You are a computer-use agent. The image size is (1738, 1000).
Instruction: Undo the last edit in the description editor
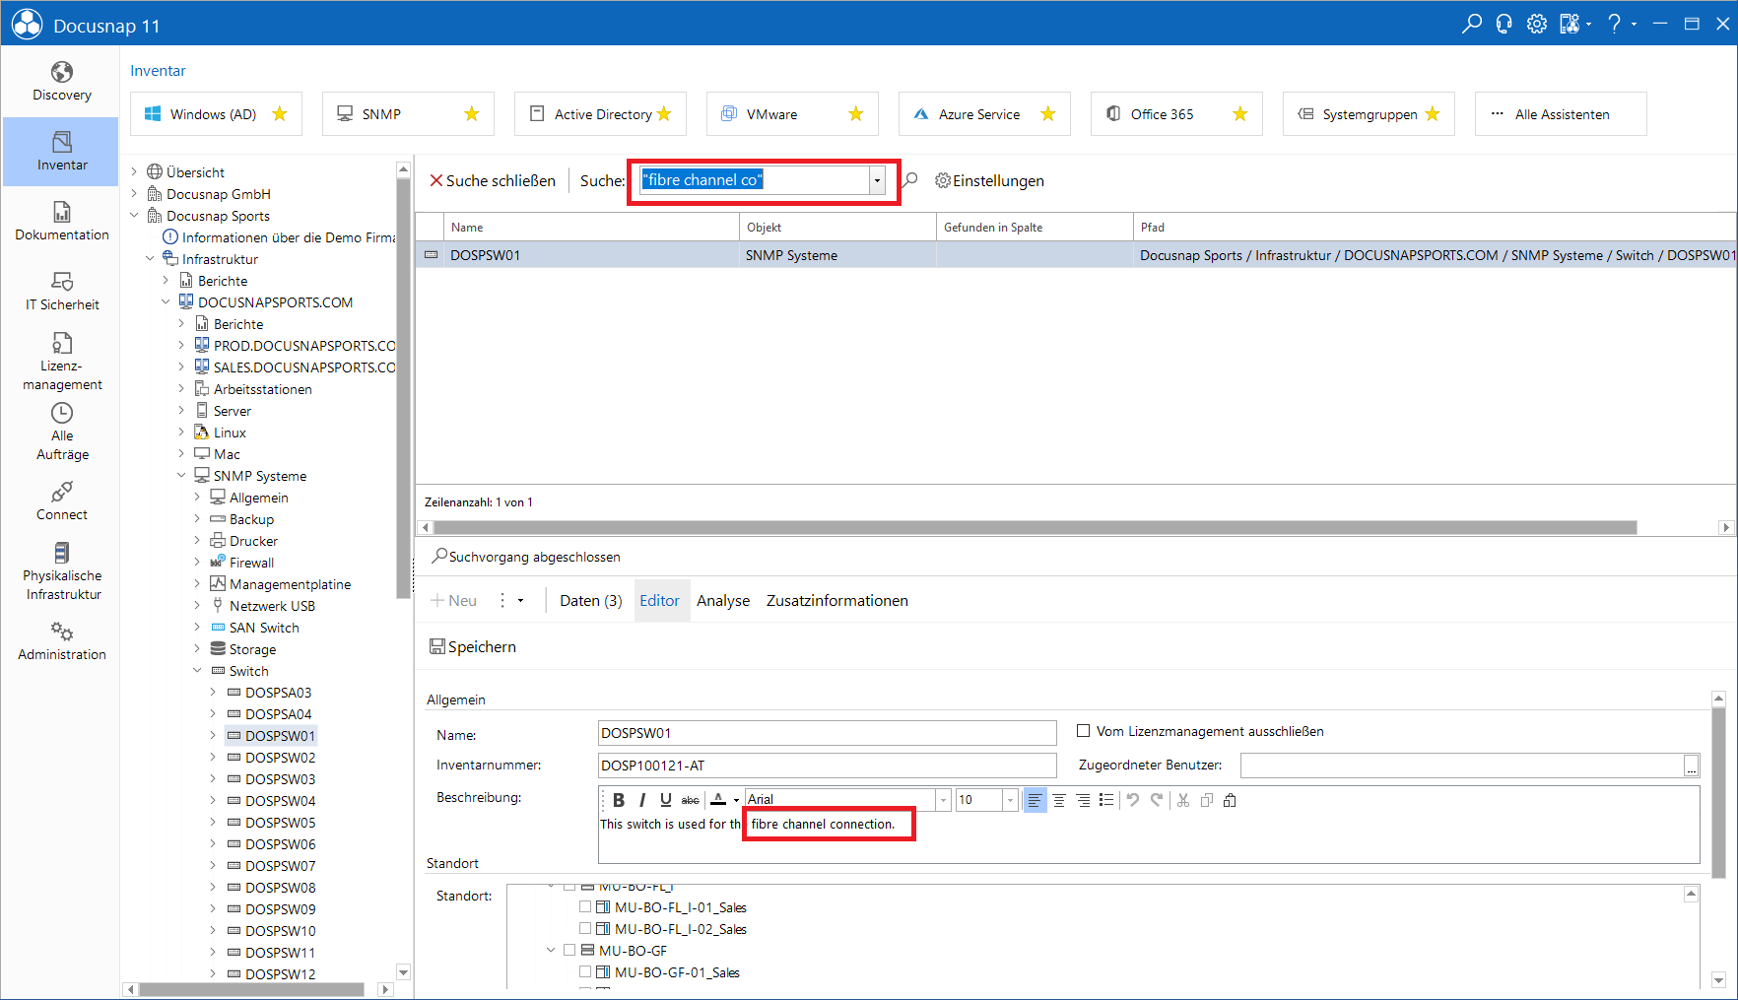coord(1133,800)
